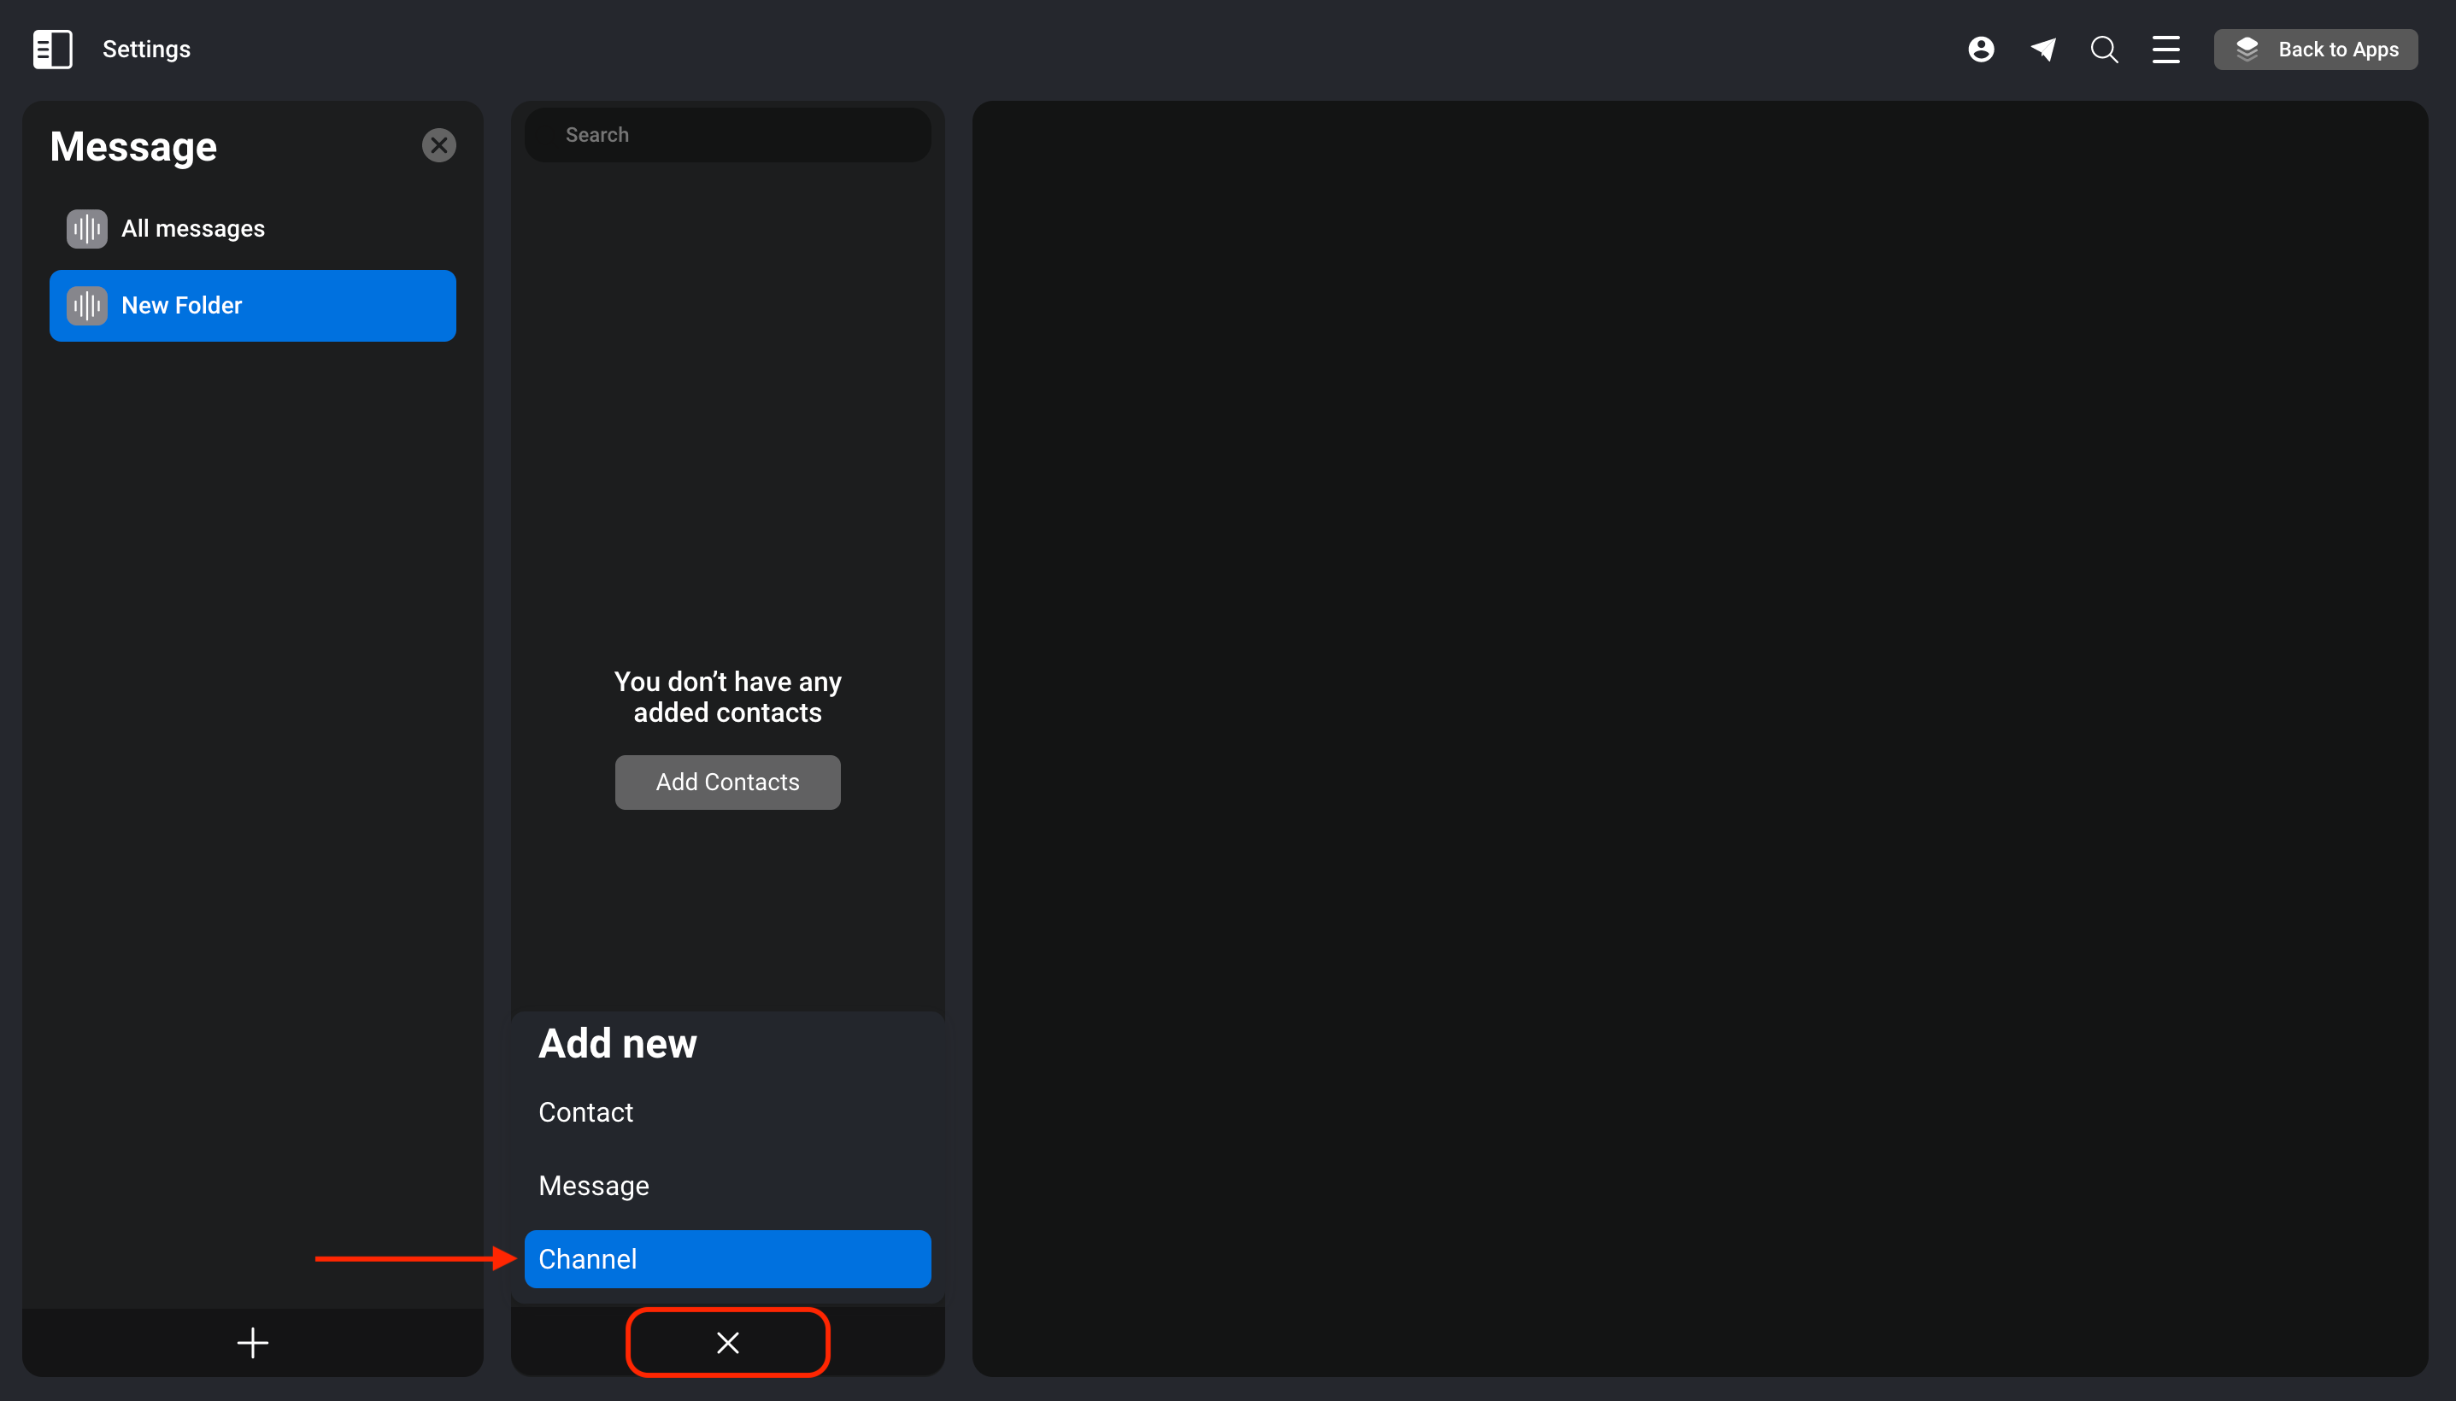Close the Add new menu
This screenshot has width=2456, height=1401.
[x=727, y=1341]
